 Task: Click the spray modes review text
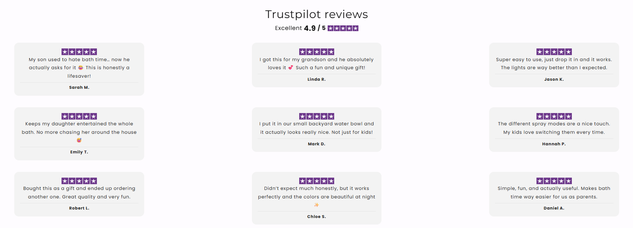pyautogui.click(x=554, y=128)
